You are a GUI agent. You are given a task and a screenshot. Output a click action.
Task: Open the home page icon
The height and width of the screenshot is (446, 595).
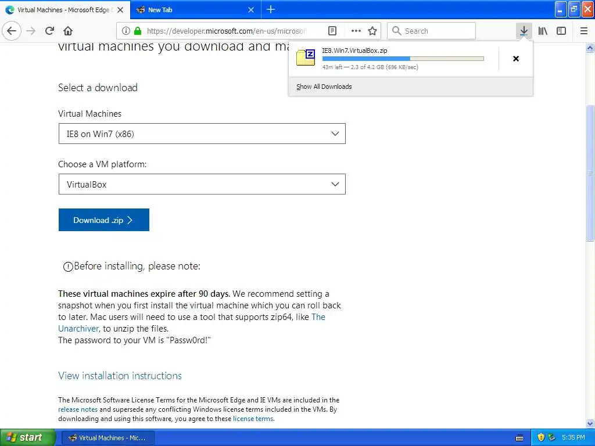coord(68,31)
